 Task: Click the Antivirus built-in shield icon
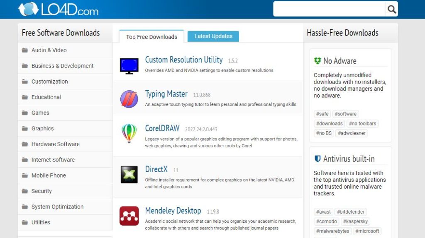point(318,159)
